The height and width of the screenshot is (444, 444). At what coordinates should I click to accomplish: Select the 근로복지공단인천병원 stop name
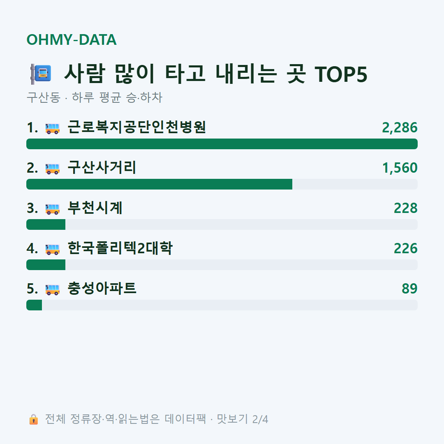[x=136, y=127]
